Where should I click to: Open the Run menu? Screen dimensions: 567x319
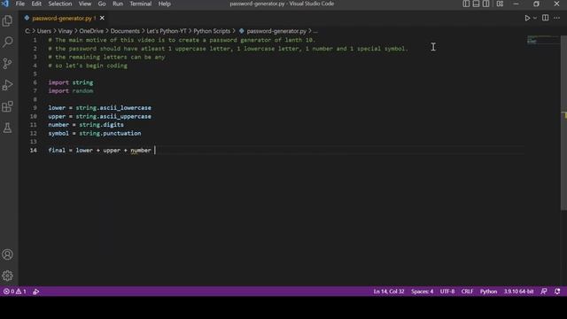coord(118,4)
